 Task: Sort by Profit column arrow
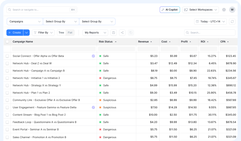point(190,42)
